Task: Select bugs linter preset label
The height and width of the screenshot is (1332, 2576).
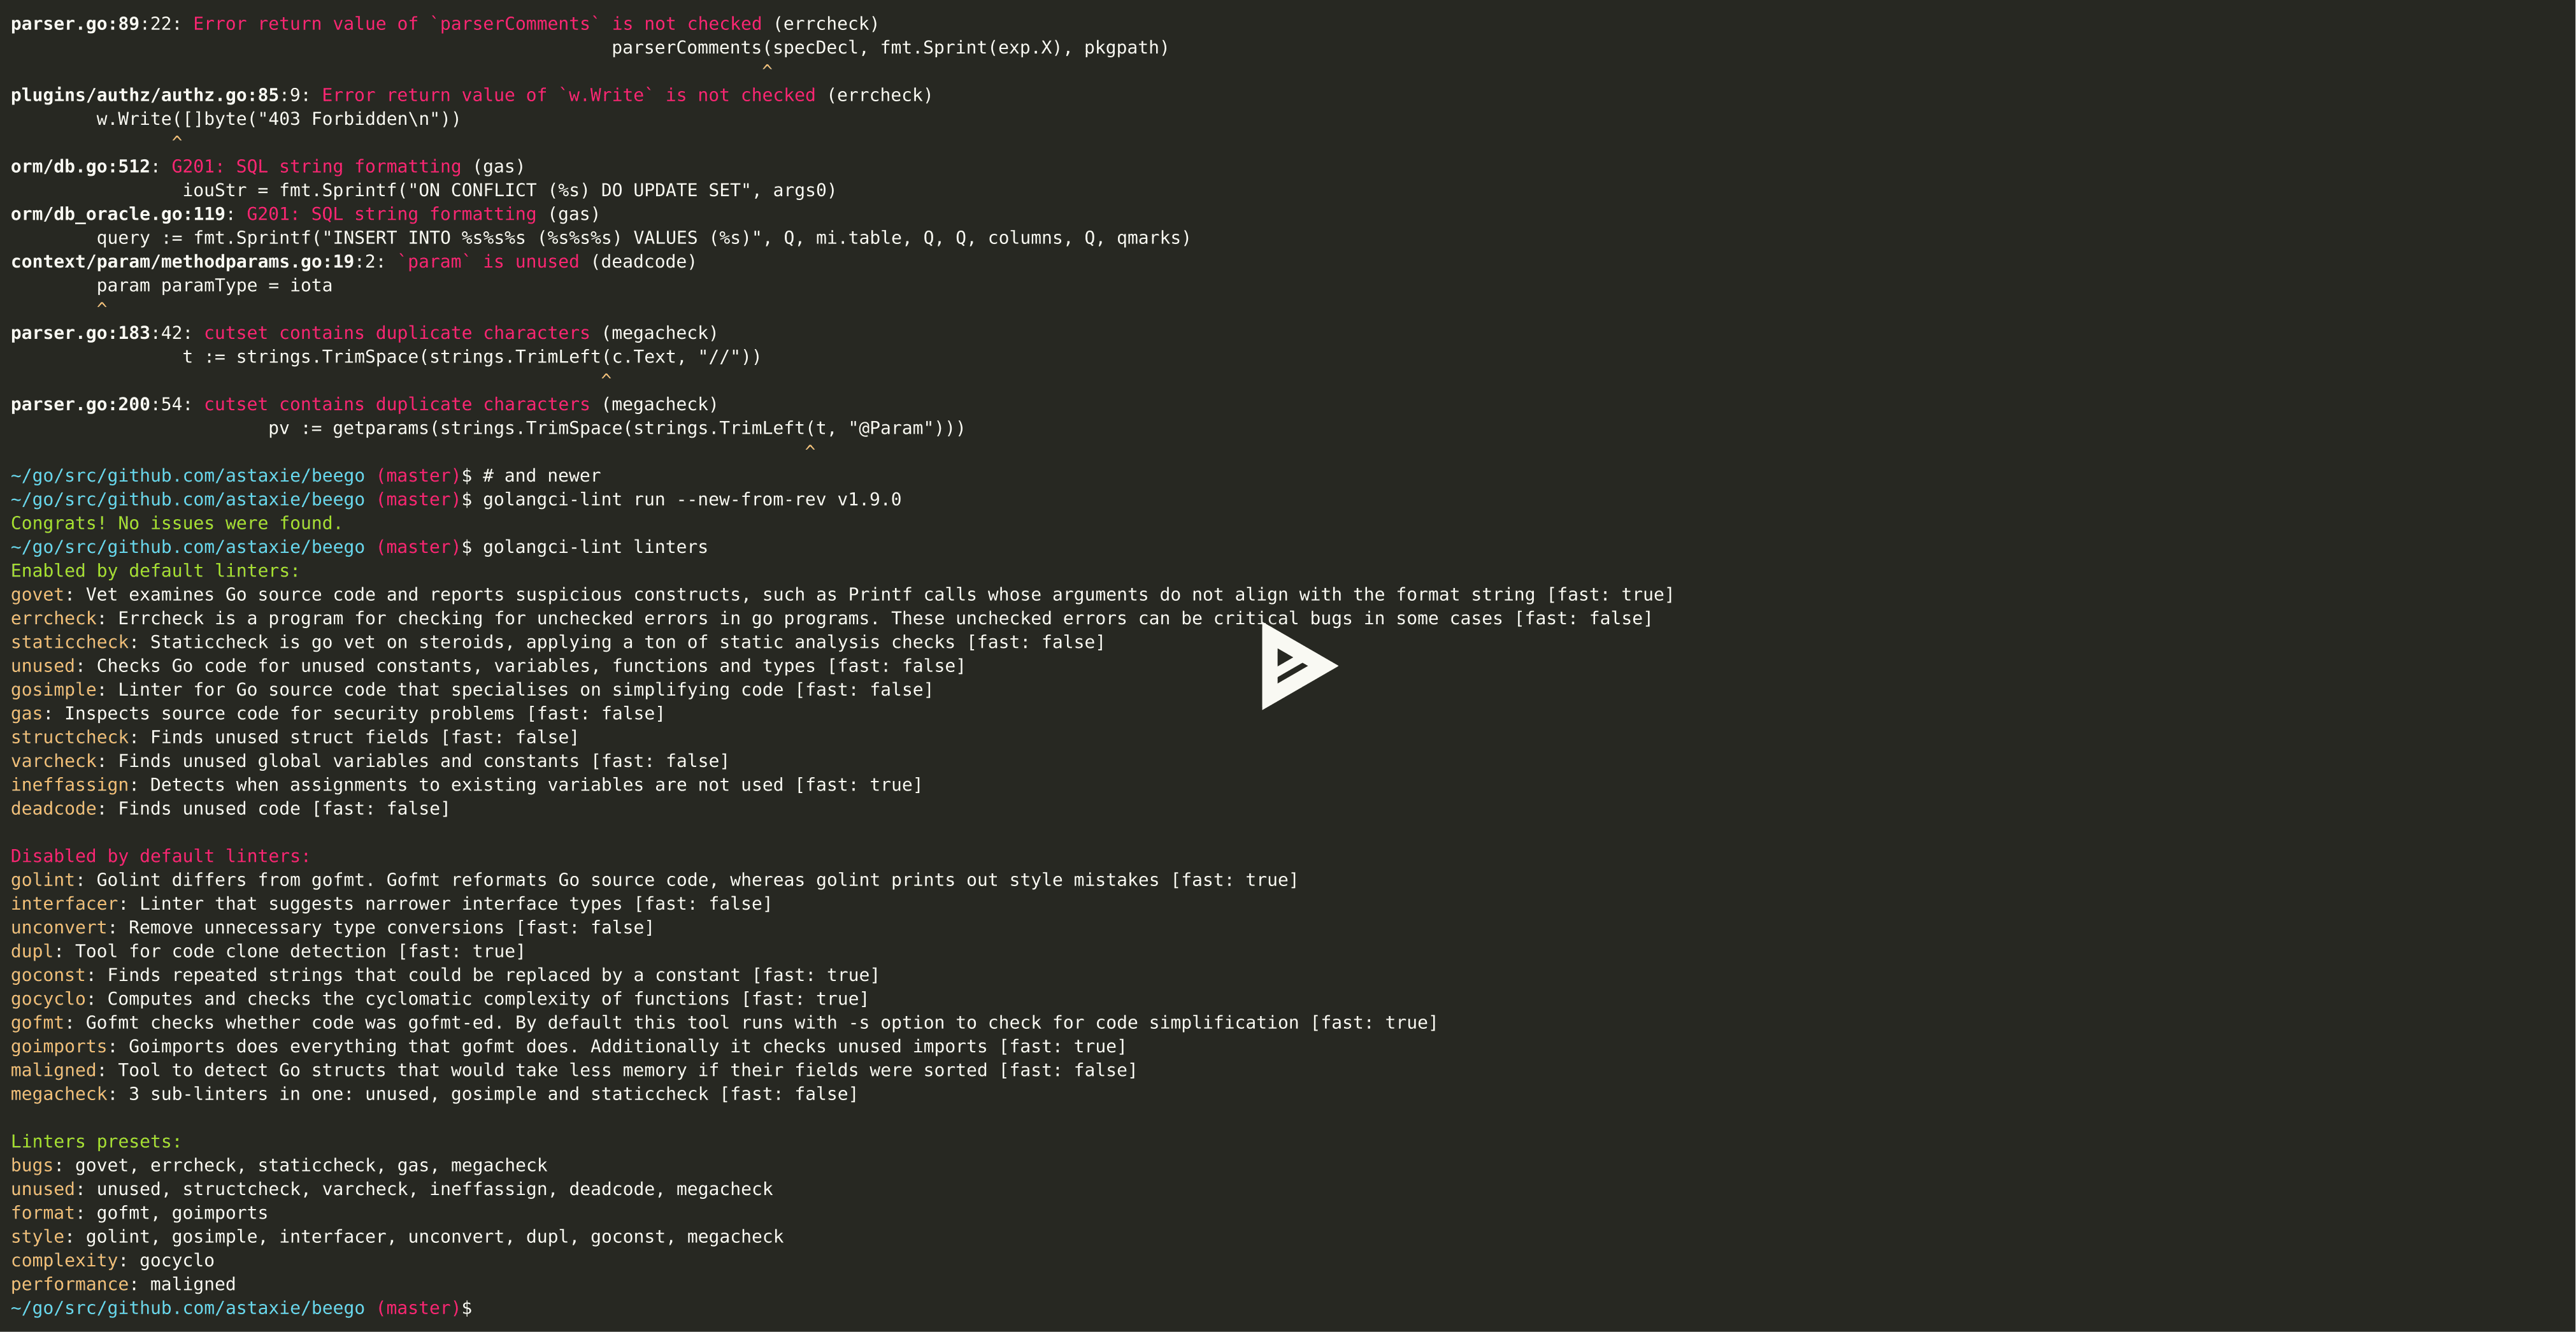Action: pos(31,1164)
